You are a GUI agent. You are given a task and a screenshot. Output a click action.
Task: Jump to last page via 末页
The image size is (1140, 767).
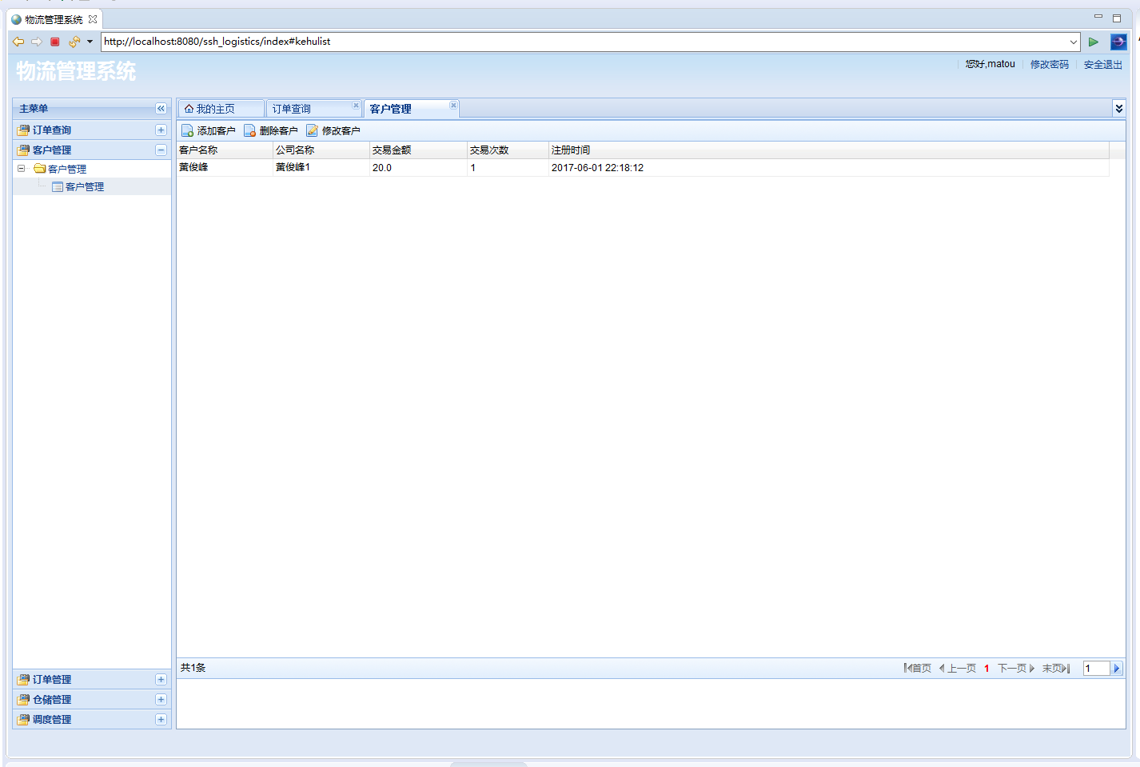pyautogui.click(x=1056, y=669)
